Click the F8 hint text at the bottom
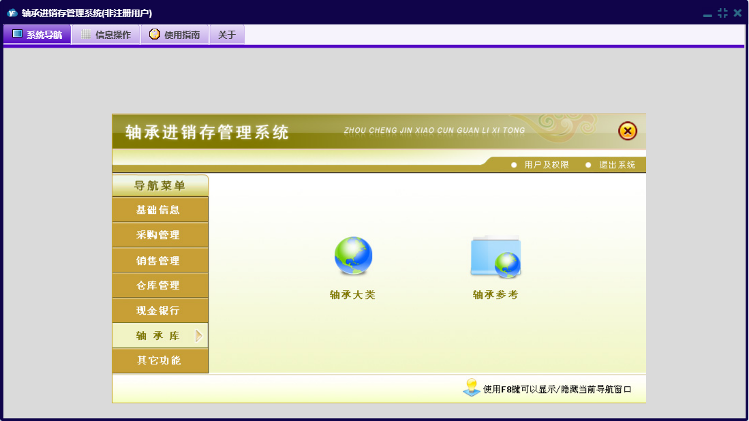This screenshot has width=749, height=421. click(557, 390)
